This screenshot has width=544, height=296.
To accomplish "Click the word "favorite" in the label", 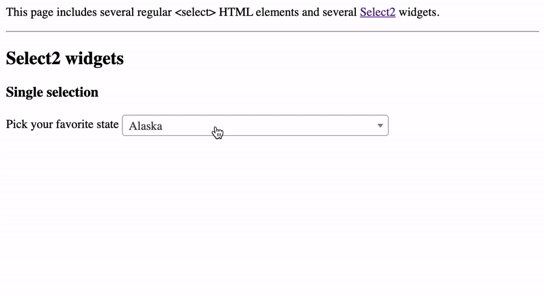I will [74, 124].
